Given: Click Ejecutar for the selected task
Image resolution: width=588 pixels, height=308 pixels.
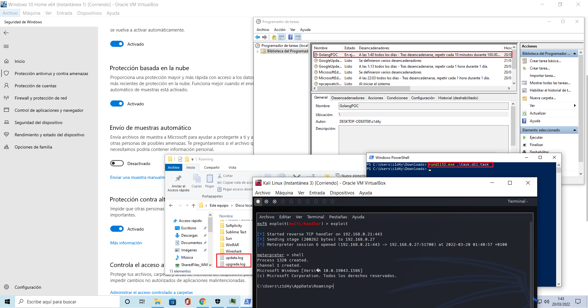Looking at the screenshot, I should point(536,137).
